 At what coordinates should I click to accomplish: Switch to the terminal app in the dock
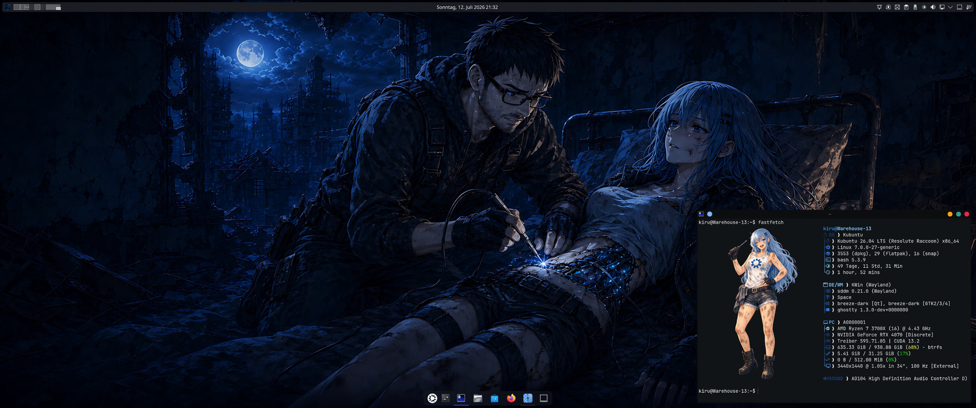coord(461,398)
